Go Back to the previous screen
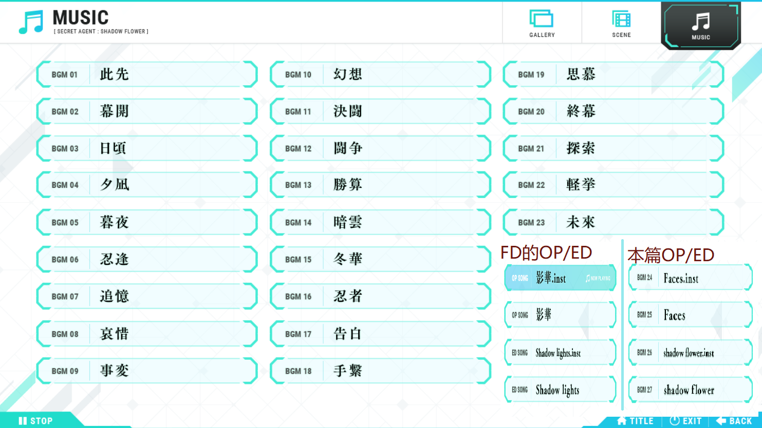The width and height of the screenshot is (762, 428). tap(734, 421)
